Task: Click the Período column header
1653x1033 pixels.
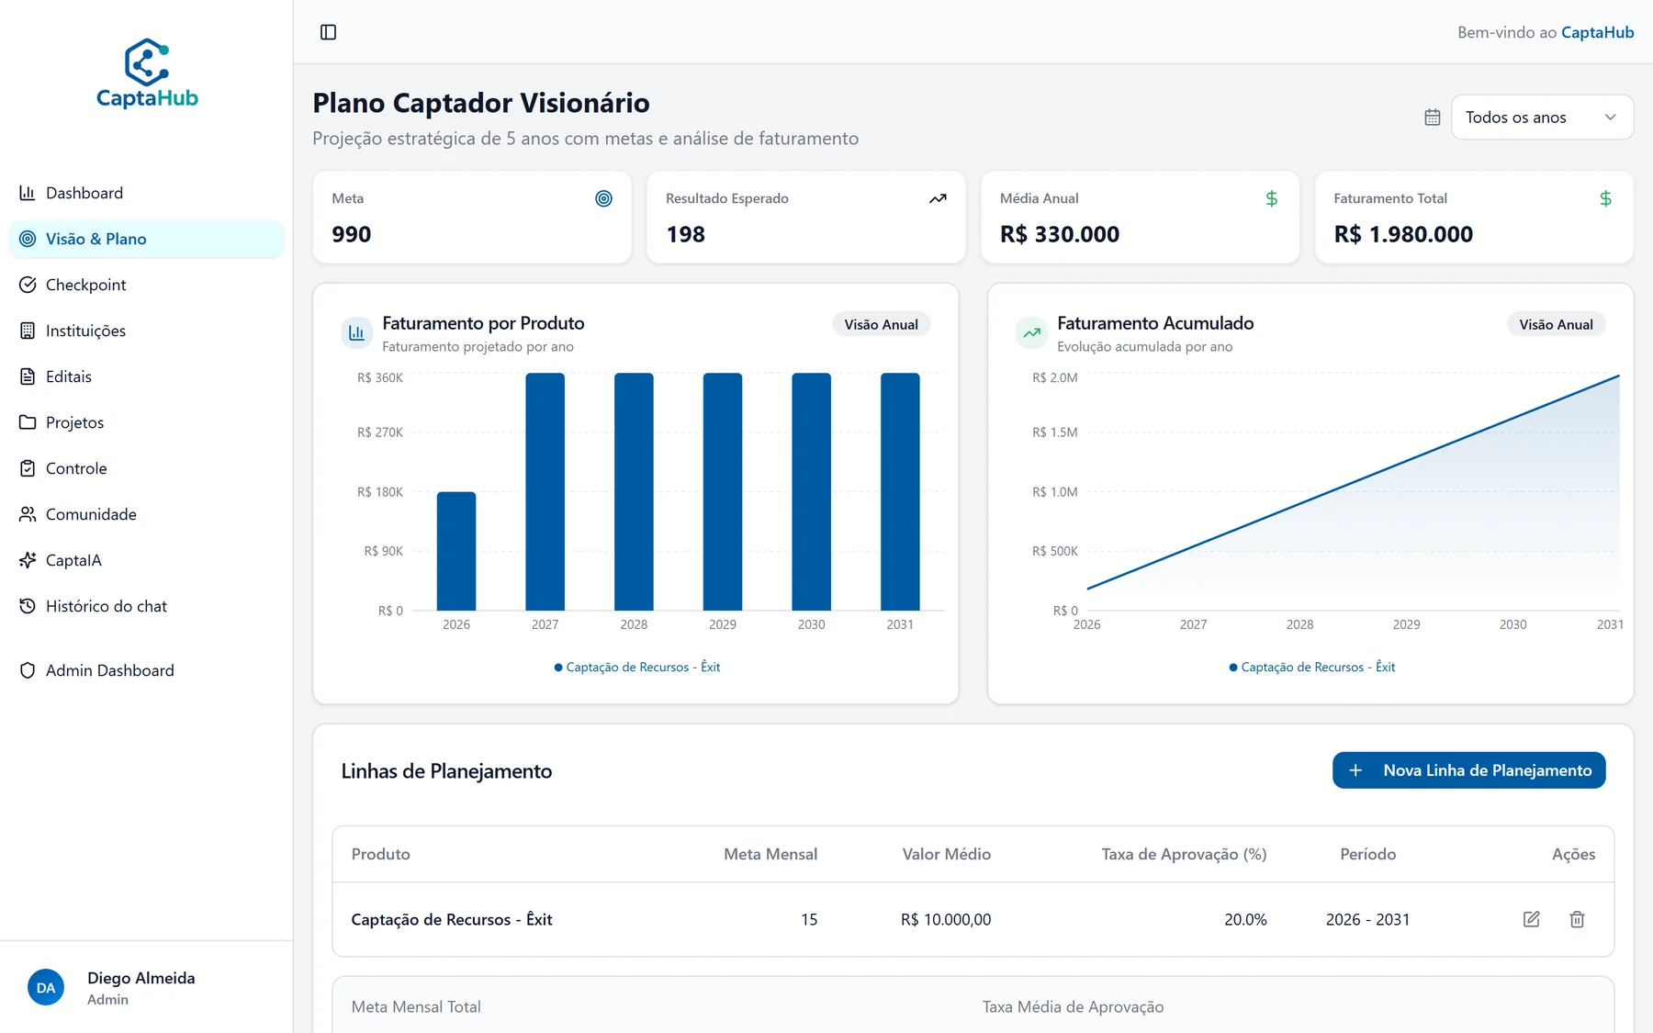Action: pyautogui.click(x=1367, y=854)
